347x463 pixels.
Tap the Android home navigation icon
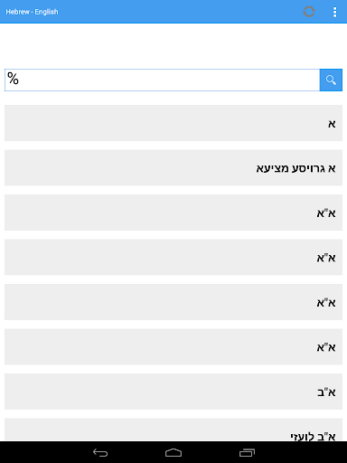click(x=173, y=452)
